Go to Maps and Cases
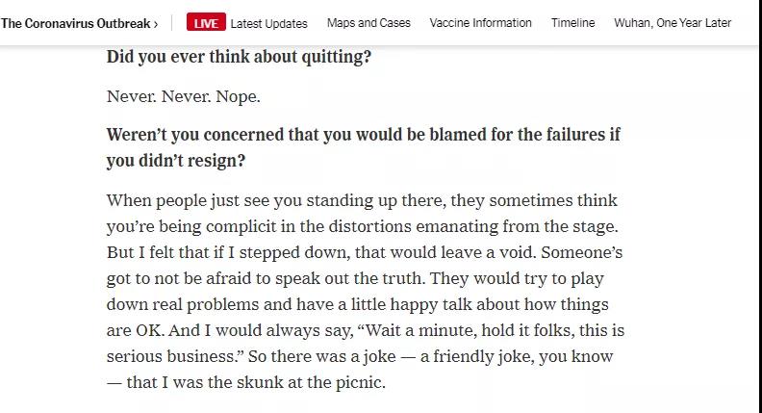 (x=368, y=23)
